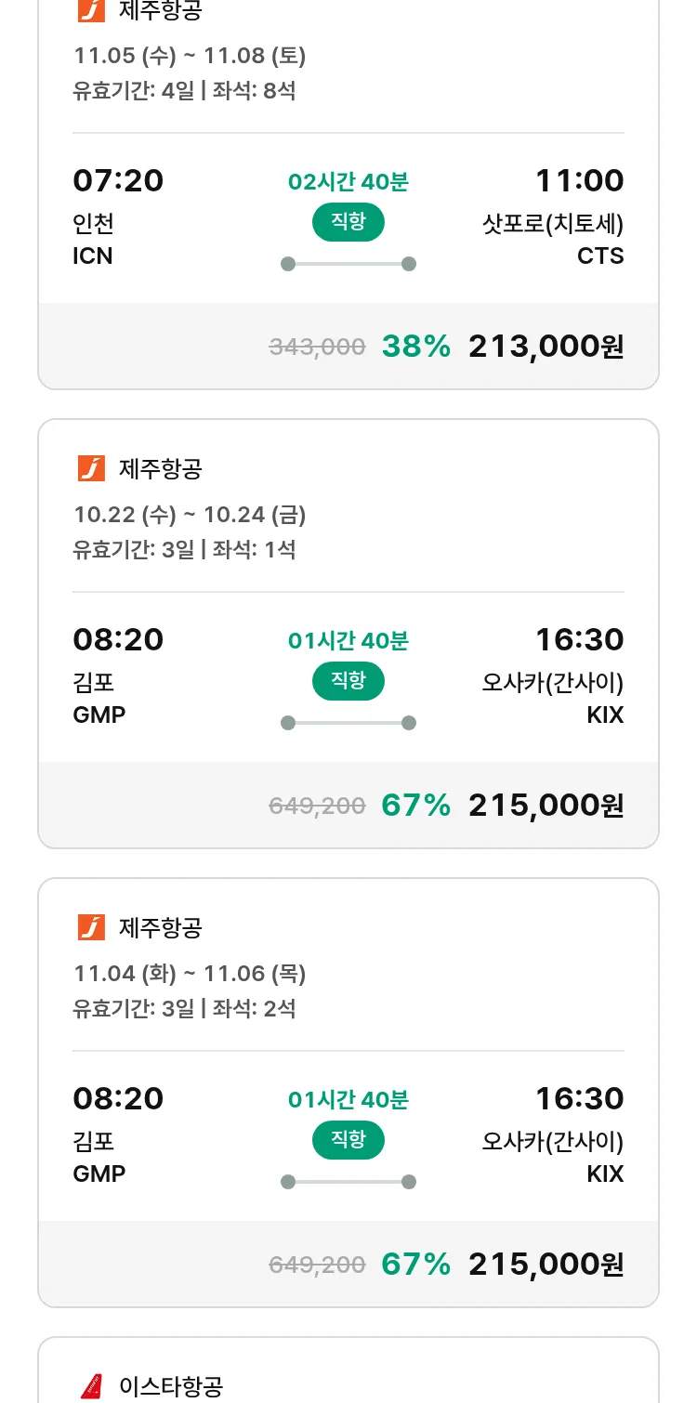Tap the 직항 badge on the Incheon–Sapporo flight
The image size is (697, 1403).
click(x=348, y=222)
